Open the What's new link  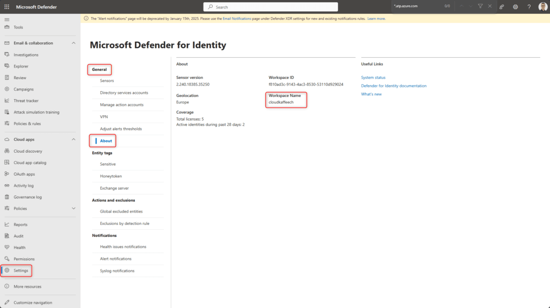point(371,94)
